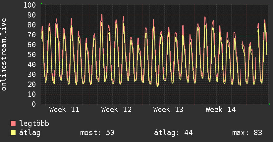
Task: Click the onlinestream.live vertical axis title
Action: pos(4,54)
